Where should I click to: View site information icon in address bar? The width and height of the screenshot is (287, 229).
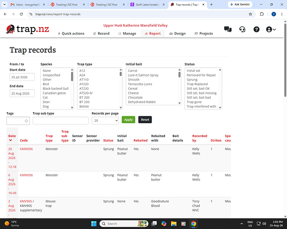(31, 14)
